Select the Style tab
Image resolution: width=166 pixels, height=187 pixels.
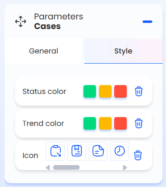pos(123,51)
